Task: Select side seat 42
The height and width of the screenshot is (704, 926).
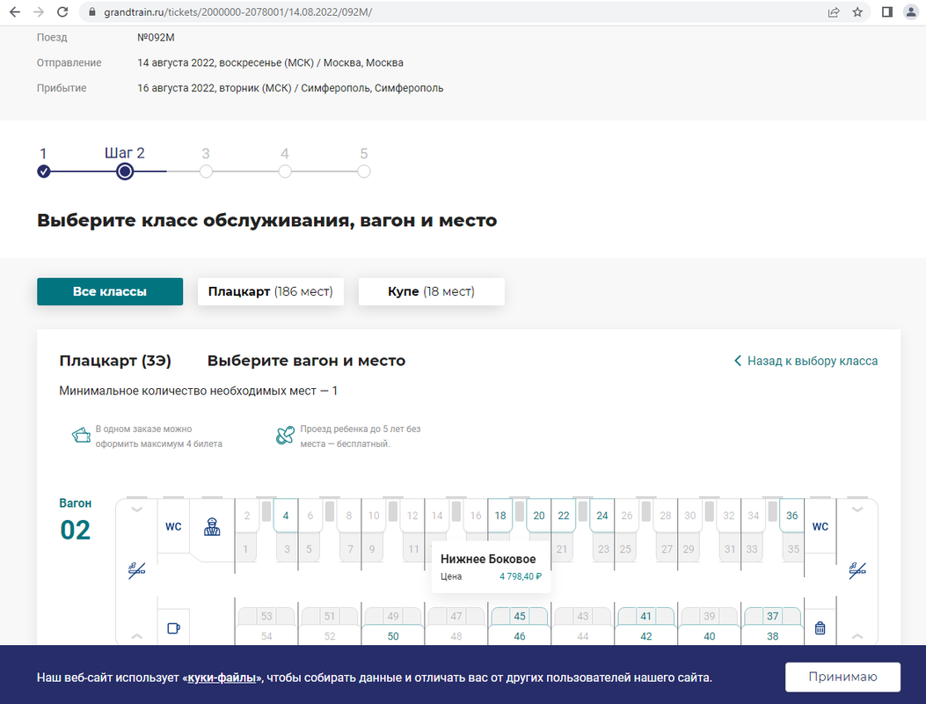Action: coord(646,636)
